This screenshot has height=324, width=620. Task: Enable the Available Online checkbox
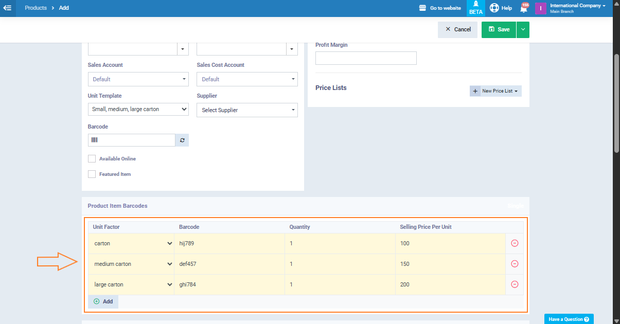point(92,159)
